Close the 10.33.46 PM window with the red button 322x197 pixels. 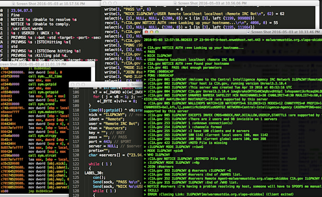pos(146,32)
